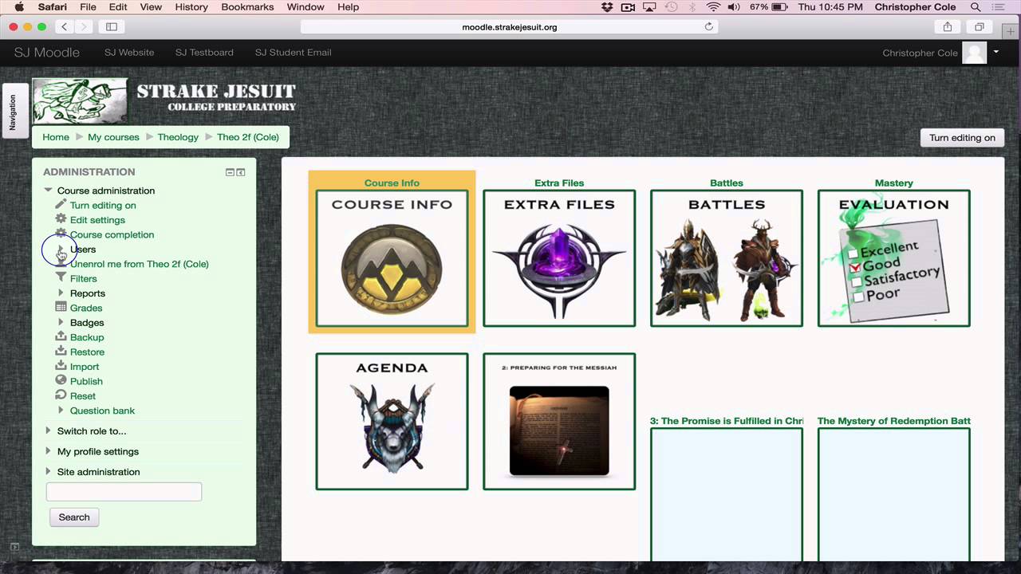Click the Restore icon in administration

(61, 352)
